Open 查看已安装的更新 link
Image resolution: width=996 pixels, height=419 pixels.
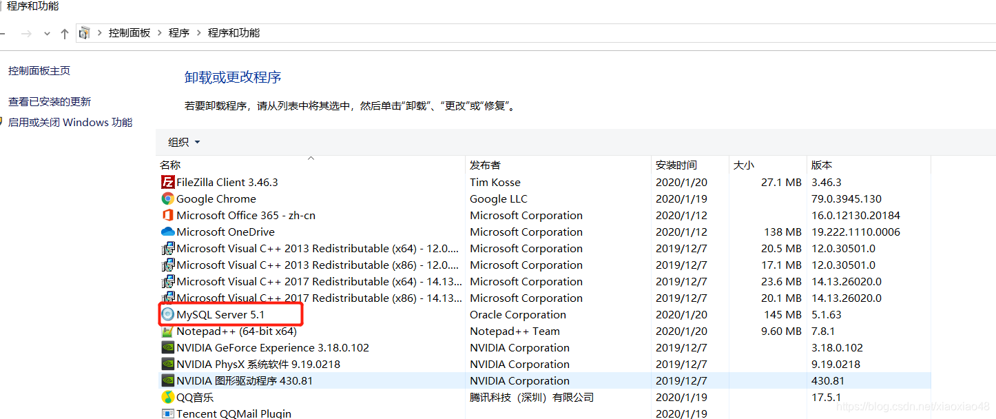pos(50,102)
